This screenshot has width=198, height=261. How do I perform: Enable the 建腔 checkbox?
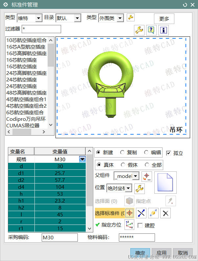click(x=140, y=226)
